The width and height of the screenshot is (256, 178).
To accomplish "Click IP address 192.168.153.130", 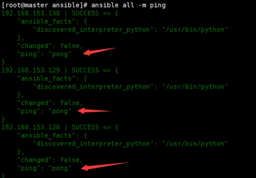I will click(31, 13).
